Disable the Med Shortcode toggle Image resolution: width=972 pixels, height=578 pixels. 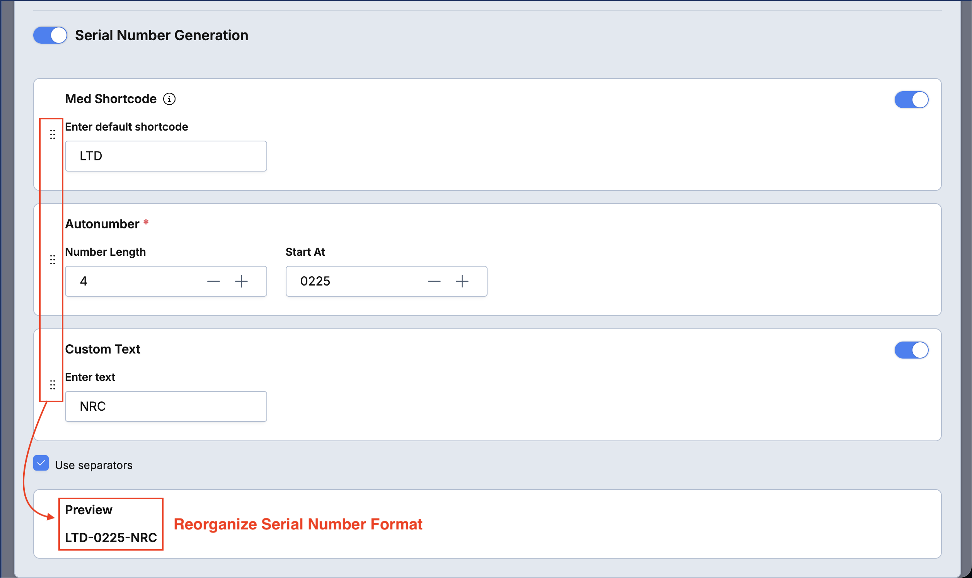pyautogui.click(x=911, y=100)
